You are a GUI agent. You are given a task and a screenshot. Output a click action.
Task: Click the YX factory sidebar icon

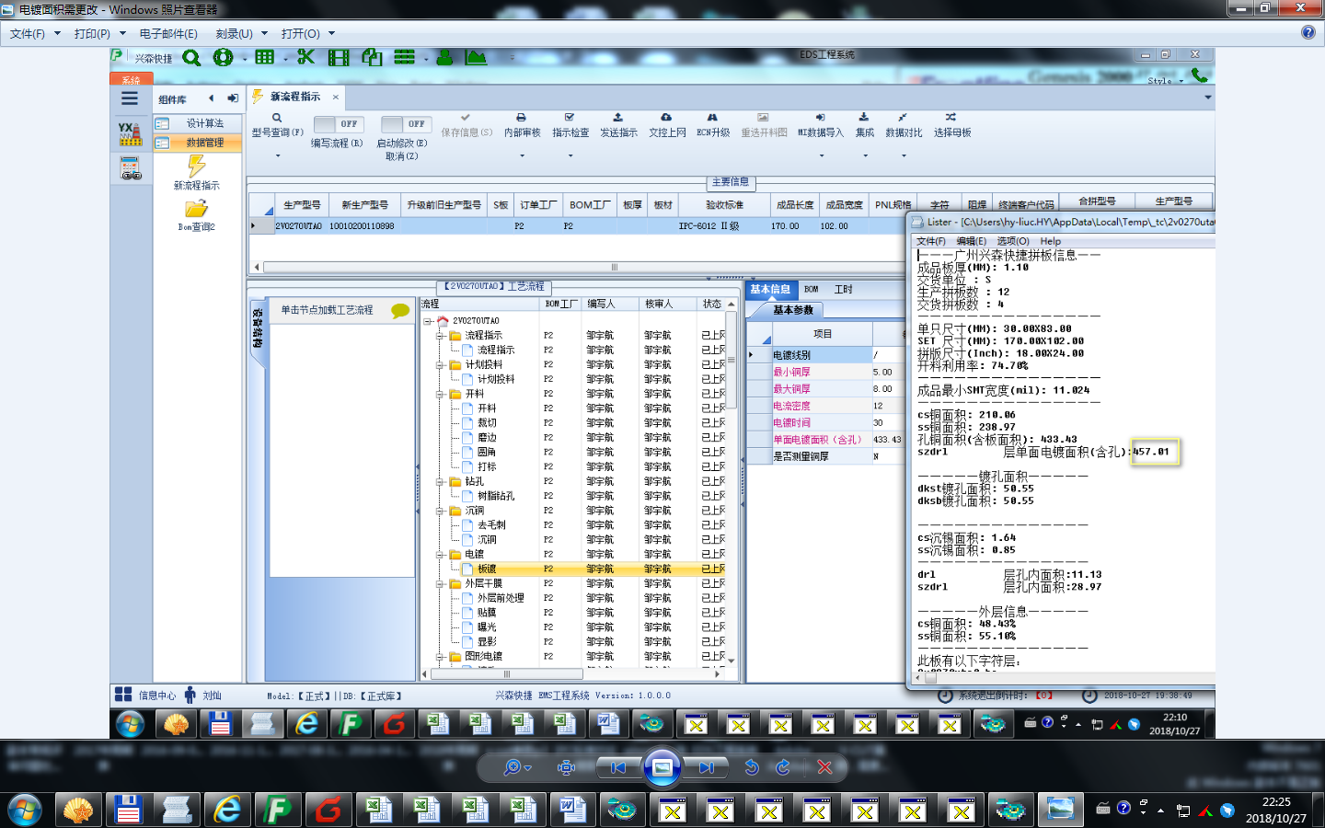click(x=130, y=134)
